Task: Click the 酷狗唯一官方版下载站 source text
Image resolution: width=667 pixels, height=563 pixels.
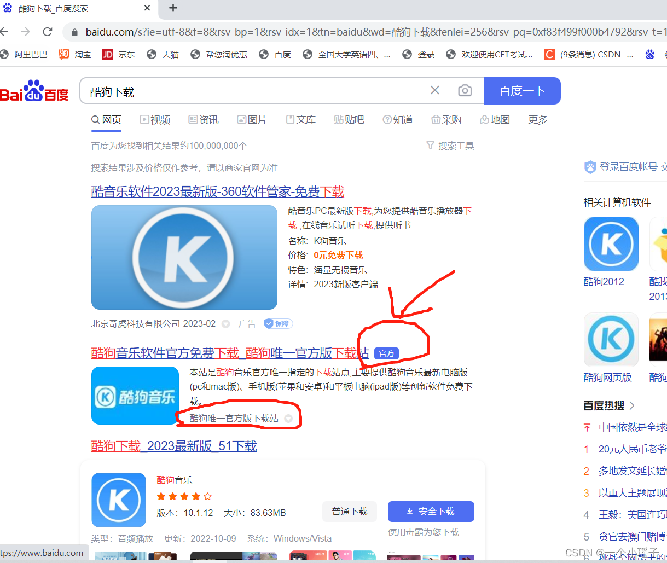Action: click(234, 418)
